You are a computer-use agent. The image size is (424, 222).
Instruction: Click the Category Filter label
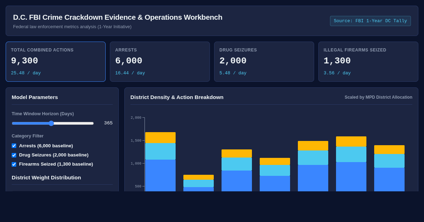pyautogui.click(x=28, y=136)
